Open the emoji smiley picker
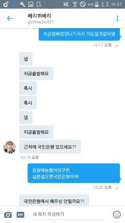 point(117,214)
